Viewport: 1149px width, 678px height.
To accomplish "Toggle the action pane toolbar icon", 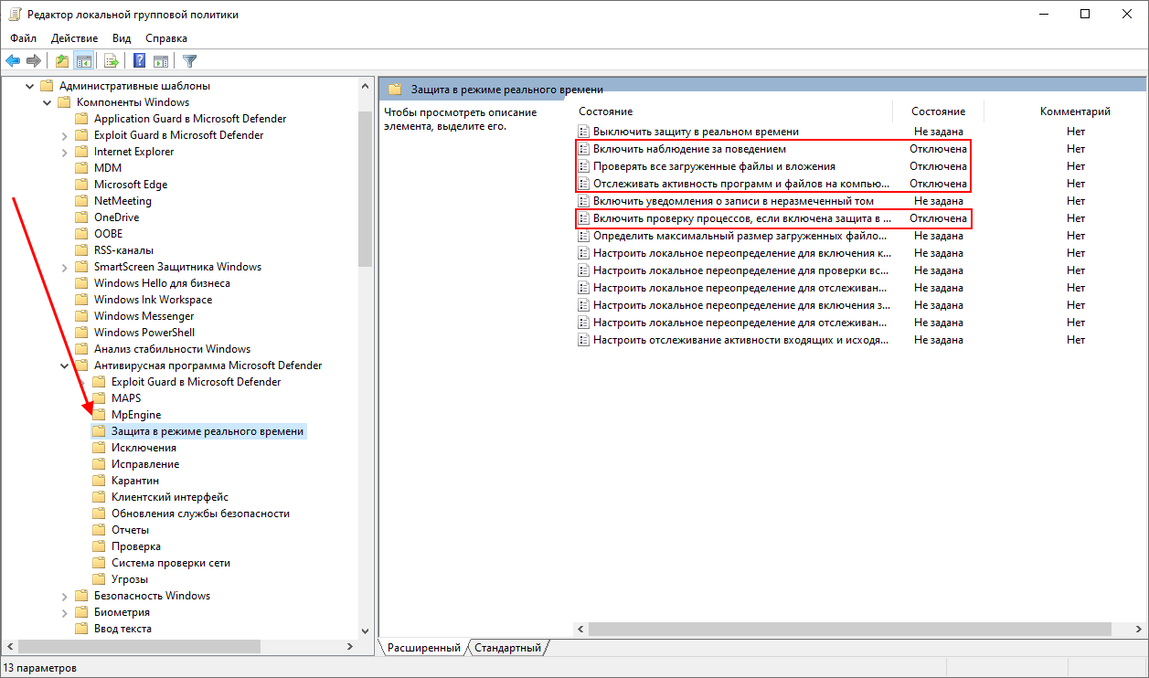I will pos(161,61).
